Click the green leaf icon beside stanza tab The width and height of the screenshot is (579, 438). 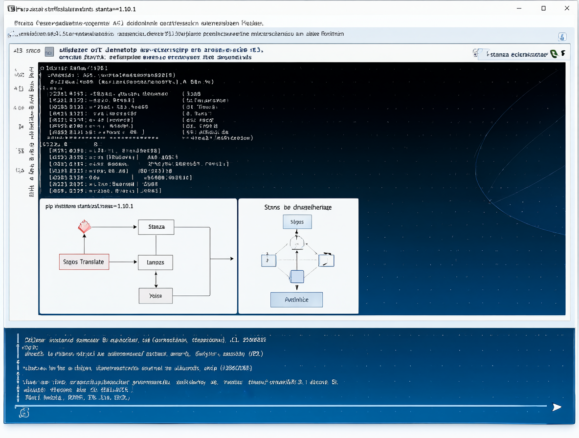[x=554, y=54]
